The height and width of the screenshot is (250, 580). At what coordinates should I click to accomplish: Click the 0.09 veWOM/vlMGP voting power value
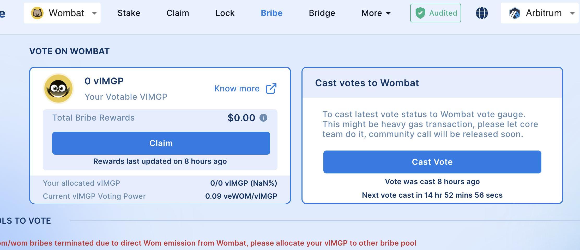[x=241, y=196]
